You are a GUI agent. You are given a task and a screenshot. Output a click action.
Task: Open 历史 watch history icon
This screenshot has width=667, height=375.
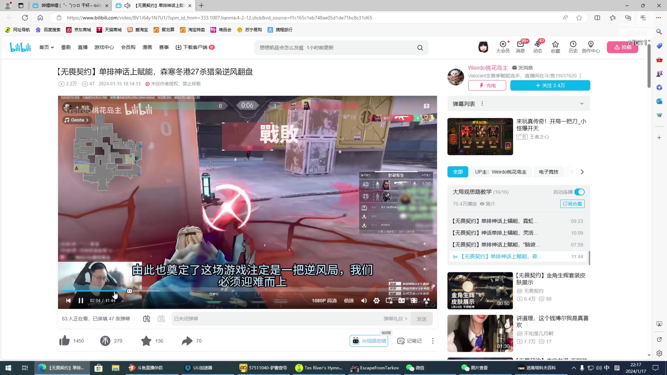point(573,47)
